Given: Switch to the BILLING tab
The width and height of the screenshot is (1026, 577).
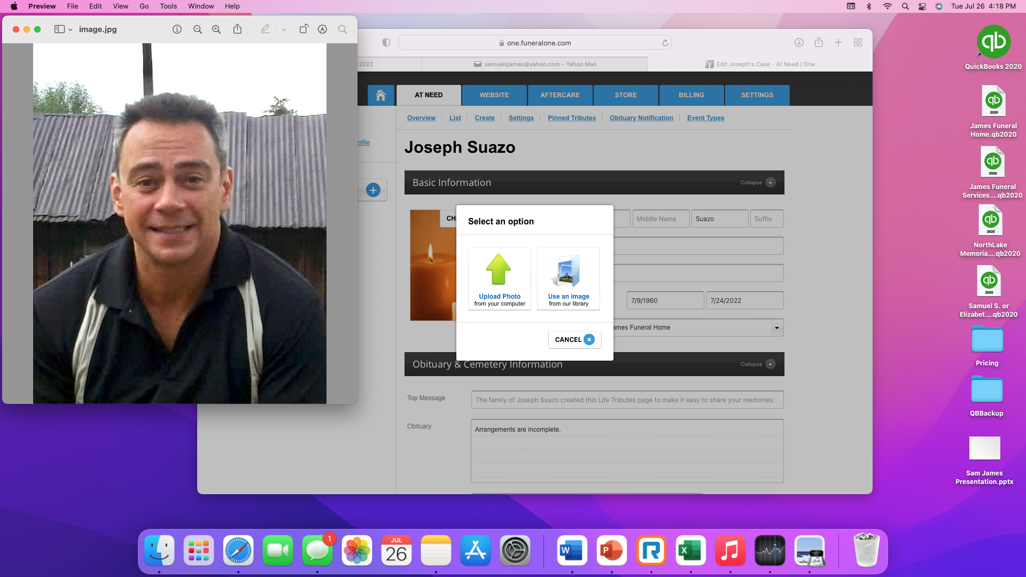Looking at the screenshot, I should (x=691, y=95).
